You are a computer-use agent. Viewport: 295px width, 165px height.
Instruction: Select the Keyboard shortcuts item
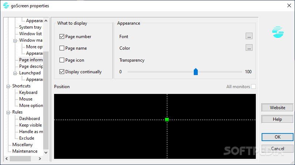pos(28,92)
